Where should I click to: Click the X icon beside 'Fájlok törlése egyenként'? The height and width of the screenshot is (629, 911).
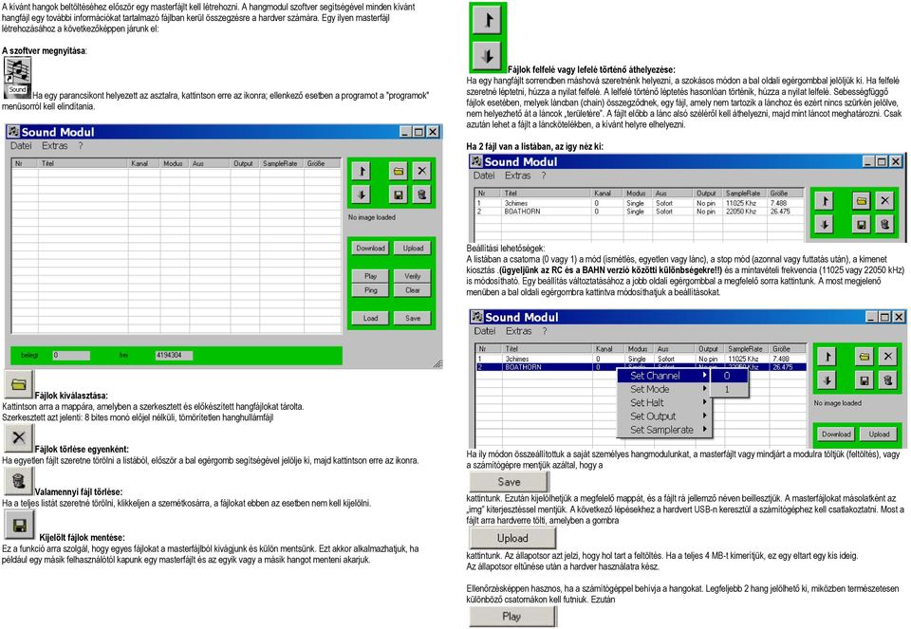coord(19,438)
